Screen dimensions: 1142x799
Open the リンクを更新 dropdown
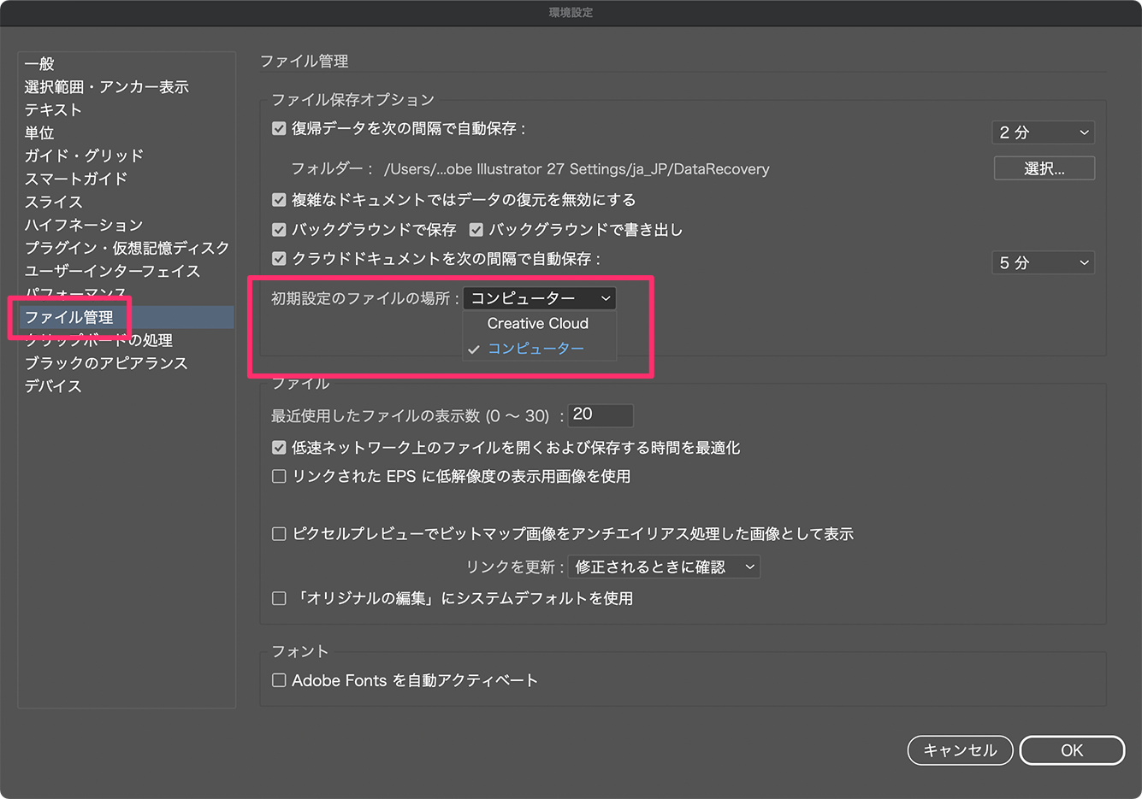click(x=664, y=566)
